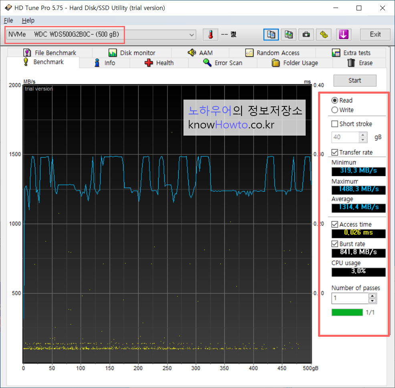Click CPU usage 3.0% value

point(359,272)
